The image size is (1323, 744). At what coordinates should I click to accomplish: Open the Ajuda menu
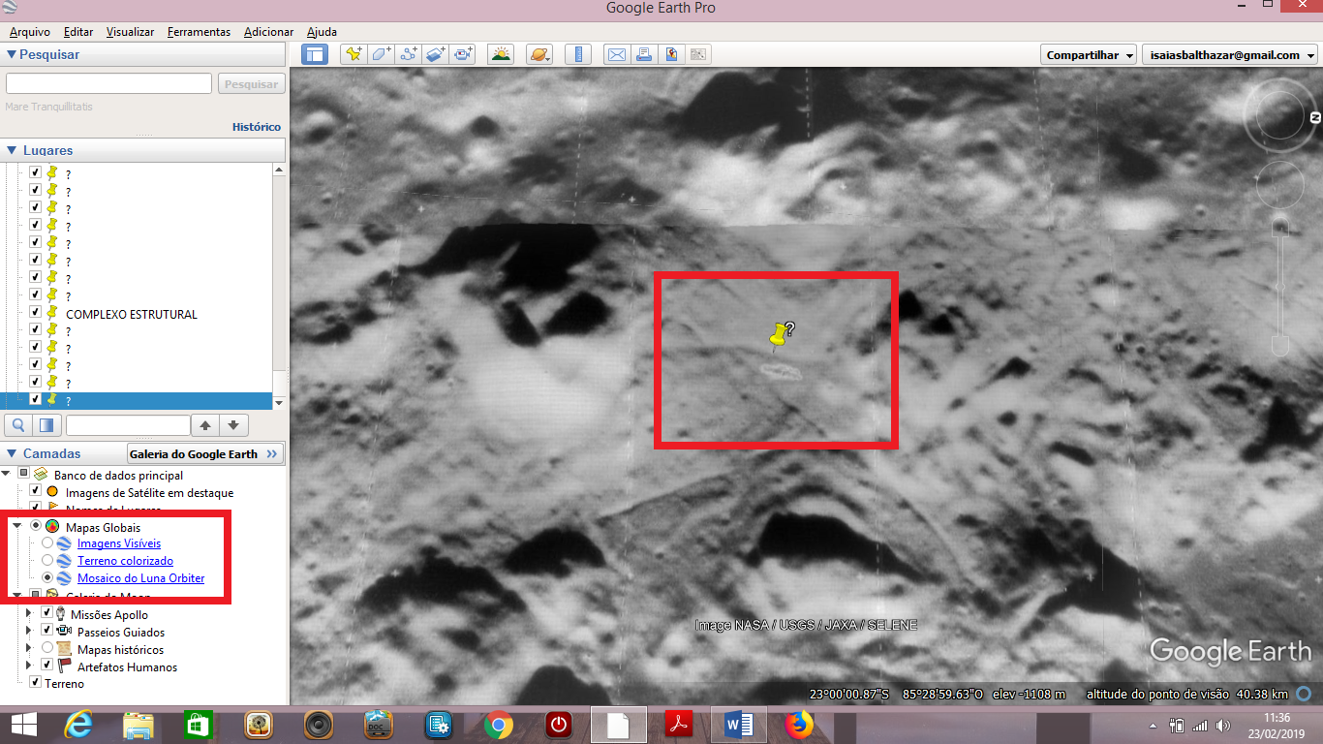(x=322, y=32)
